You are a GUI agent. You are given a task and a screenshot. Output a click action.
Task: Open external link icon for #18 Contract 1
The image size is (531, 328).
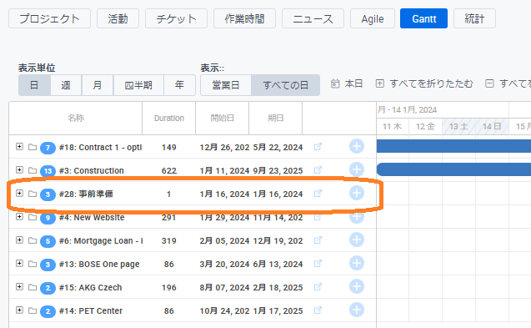318,147
